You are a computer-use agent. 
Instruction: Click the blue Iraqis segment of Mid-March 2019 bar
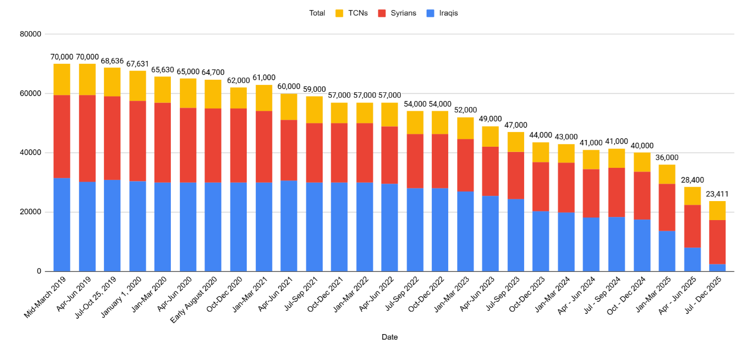[62, 224]
